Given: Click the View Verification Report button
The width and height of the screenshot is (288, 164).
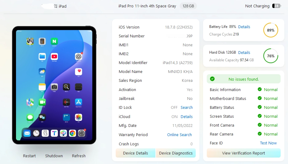Looking at the screenshot, I should pos(244,153).
